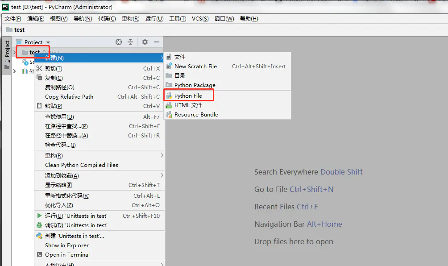Click the Python File icon
The height and width of the screenshot is (266, 448).
[169, 96]
